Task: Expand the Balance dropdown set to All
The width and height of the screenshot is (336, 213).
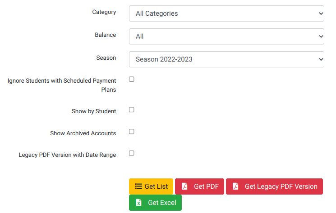Action: pos(226,36)
